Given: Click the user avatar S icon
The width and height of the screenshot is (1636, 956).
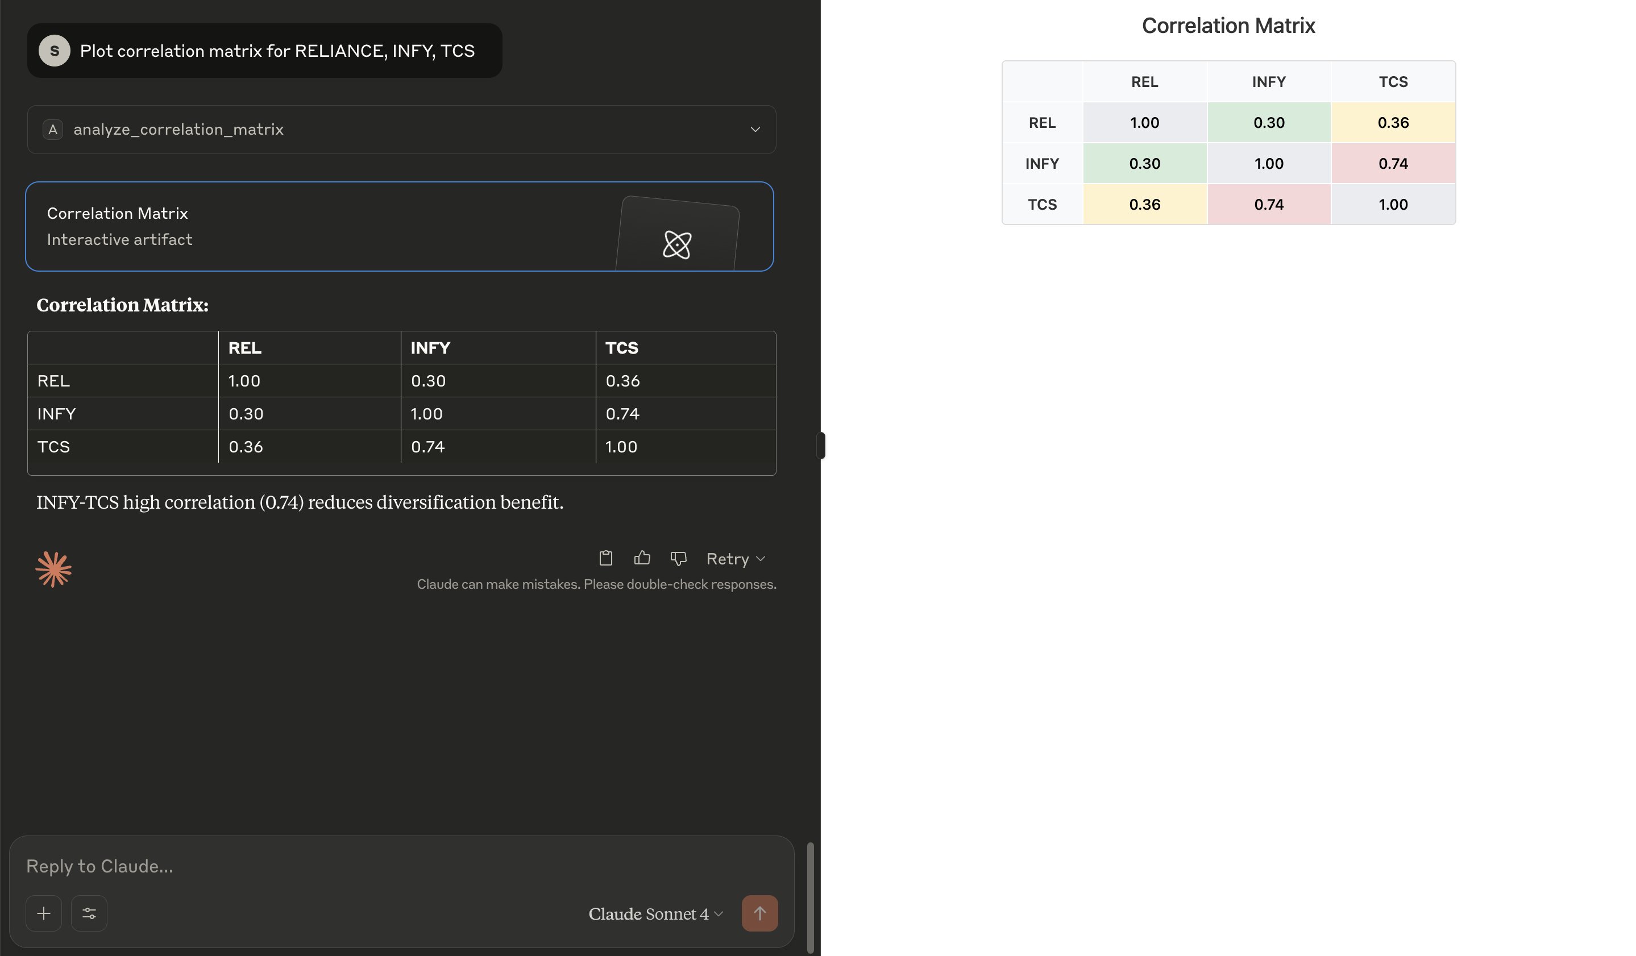Looking at the screenshot, I should pos(55,51).
